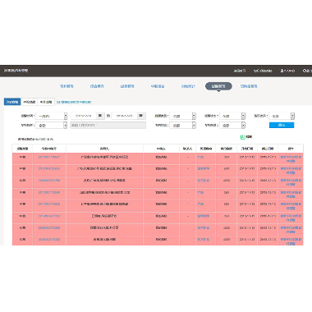Select the dark pill-shaped active navigation item

[218, 86]
